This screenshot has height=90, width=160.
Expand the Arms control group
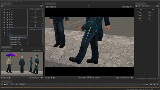pos(8,33)
